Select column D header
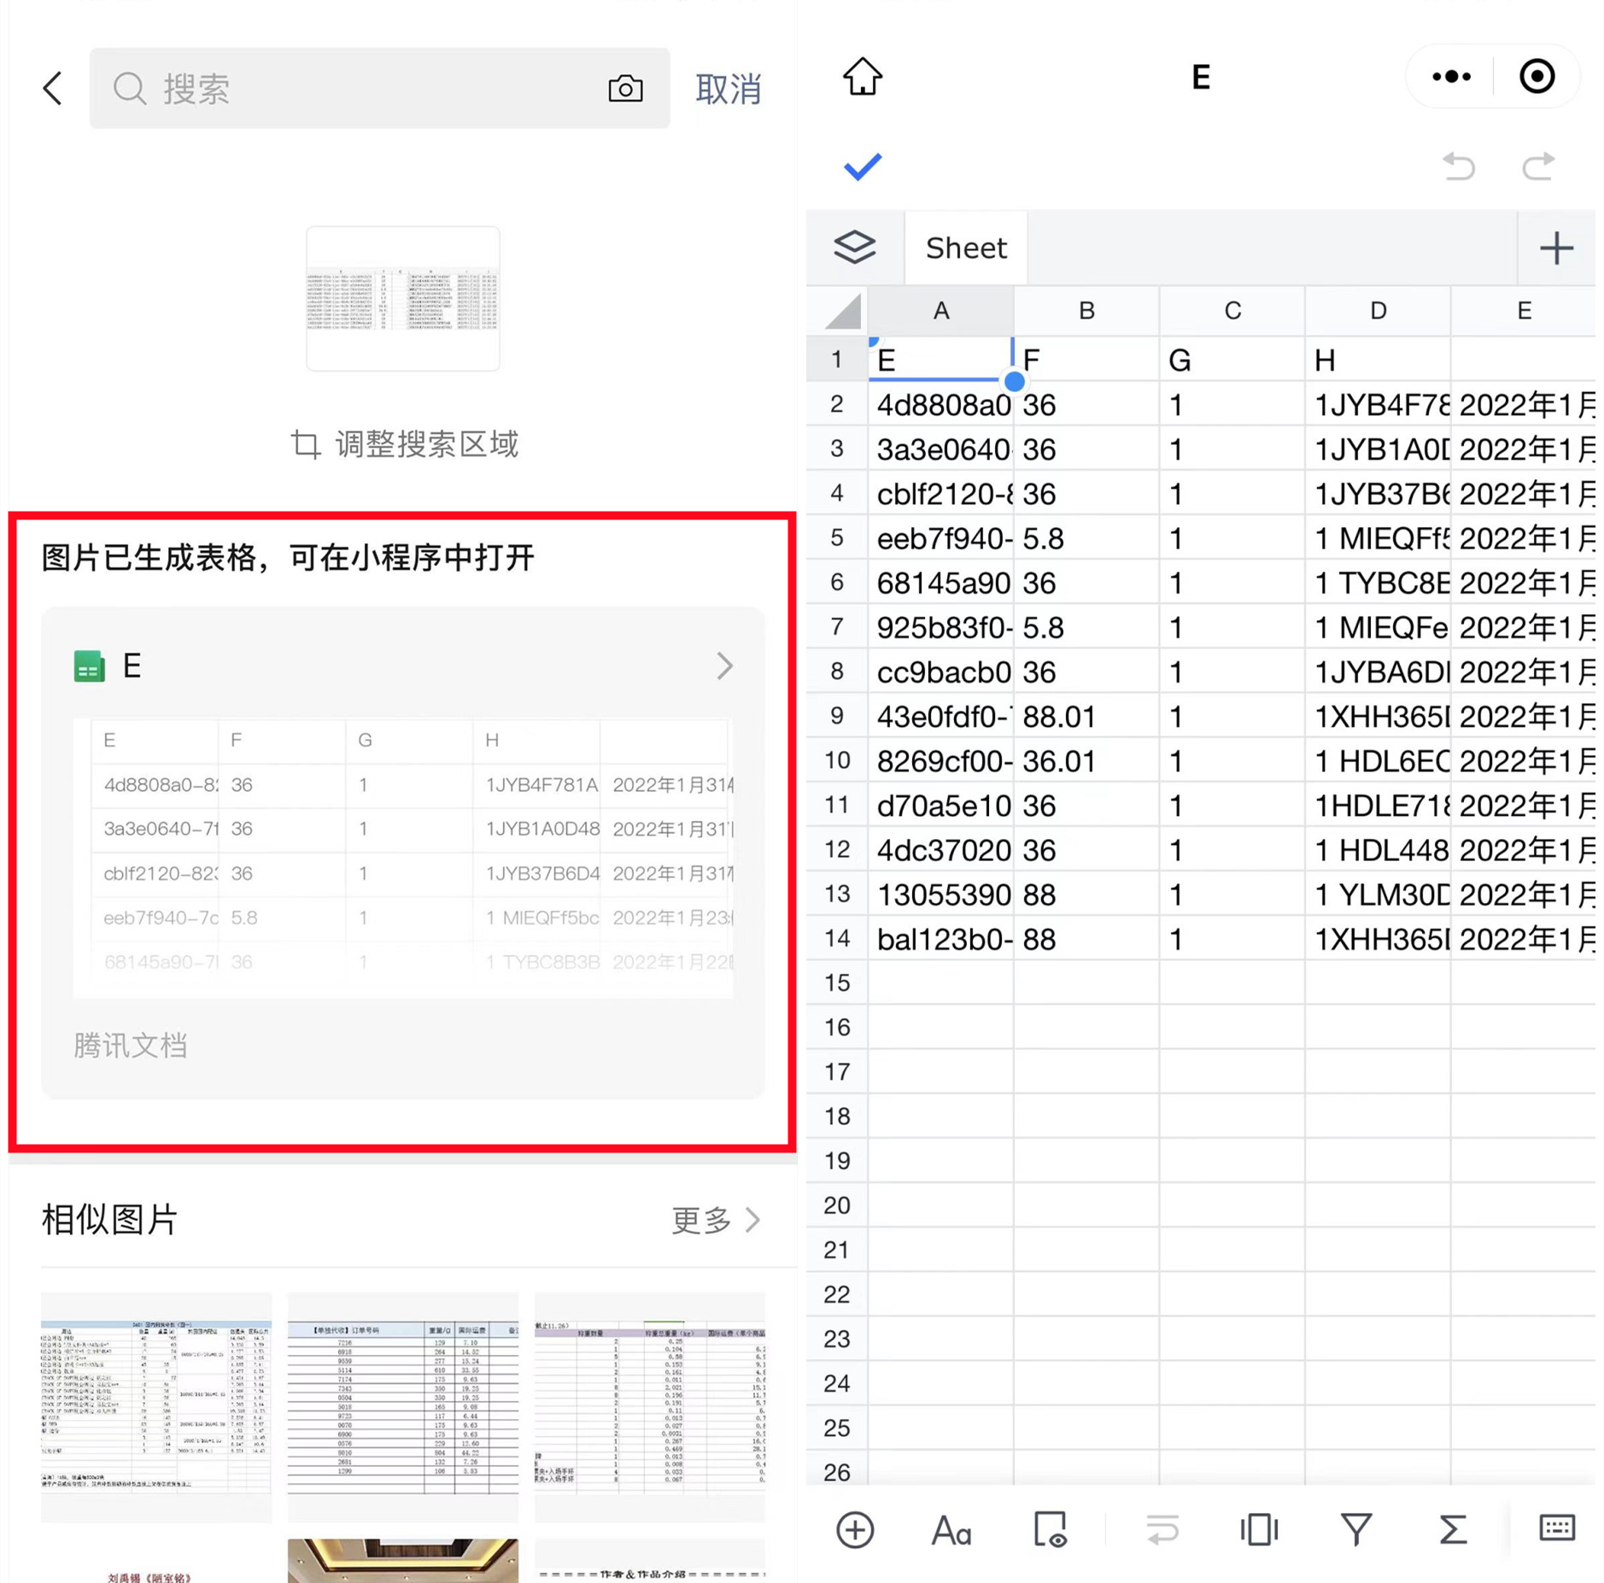Screen dimensions: 1604x1583 pos(1378,310)
